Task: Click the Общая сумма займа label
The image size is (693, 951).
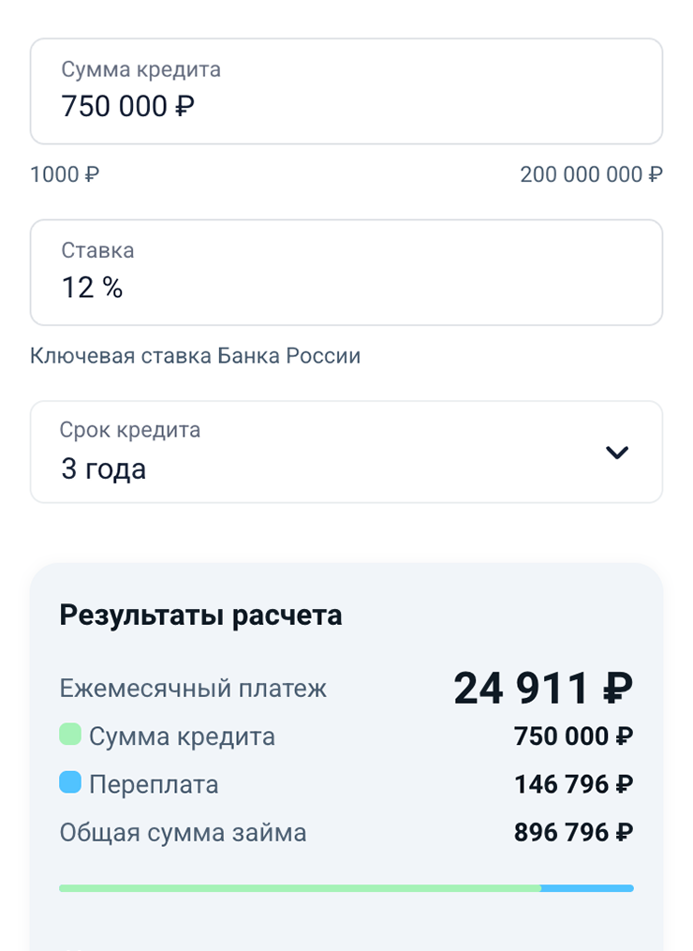Action: [x=183, y=832]
